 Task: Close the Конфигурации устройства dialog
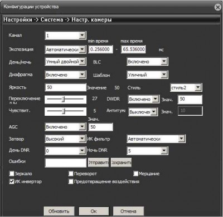click(217, 7)
